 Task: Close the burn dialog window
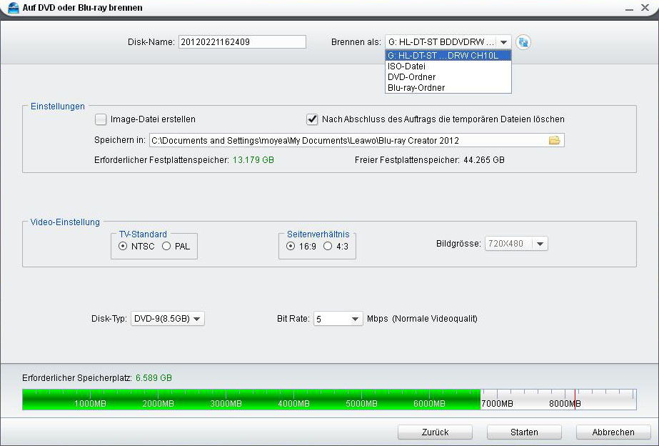pyautogui.click(x=645, y=8)
